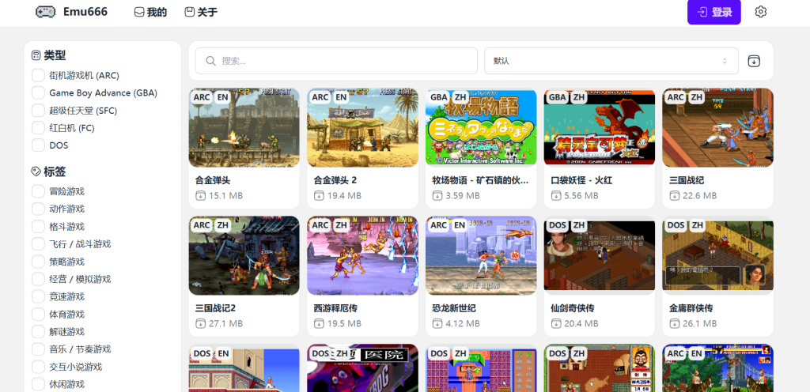Click the ARC badge on 西游释厄传 card
Screen dimensions: 810x392
(320, 225)
